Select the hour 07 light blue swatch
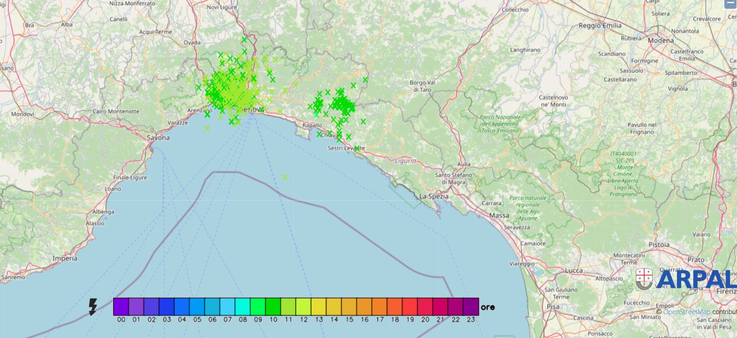Viewport: 737px width, 338px height. [x=227, y=306]
